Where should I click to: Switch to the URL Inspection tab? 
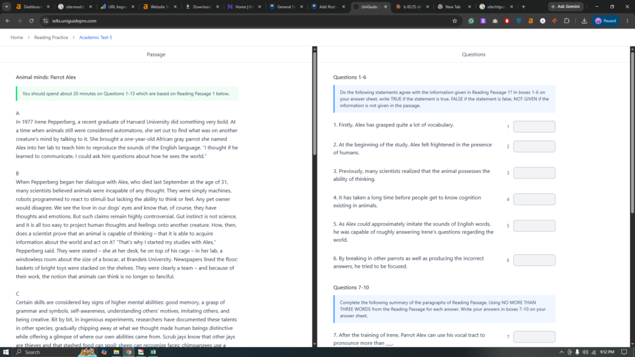117,6
